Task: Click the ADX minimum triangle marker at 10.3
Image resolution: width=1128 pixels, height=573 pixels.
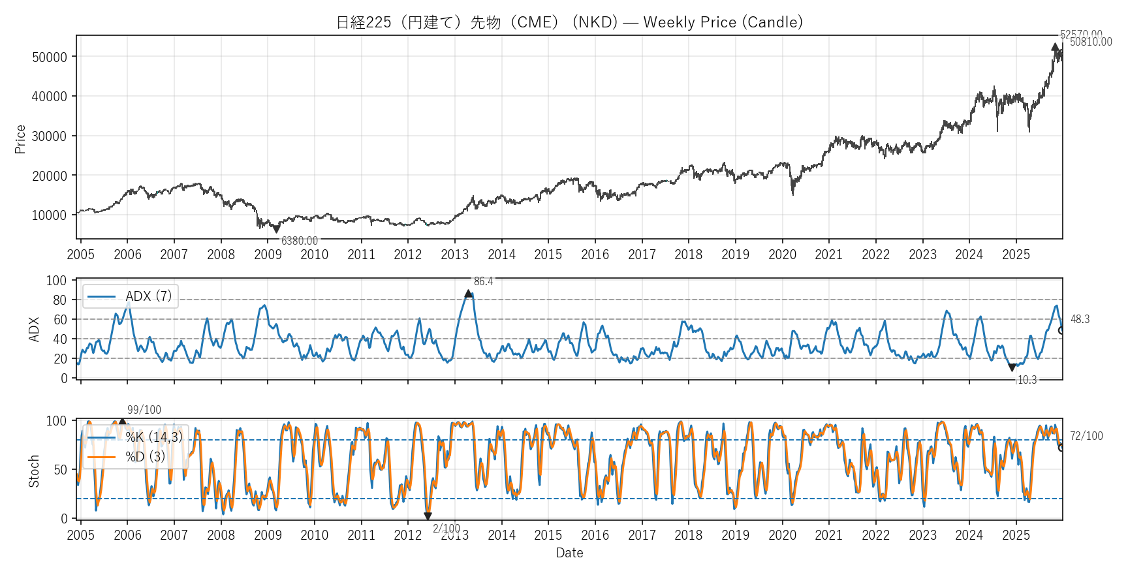Action: [1012, 367]
